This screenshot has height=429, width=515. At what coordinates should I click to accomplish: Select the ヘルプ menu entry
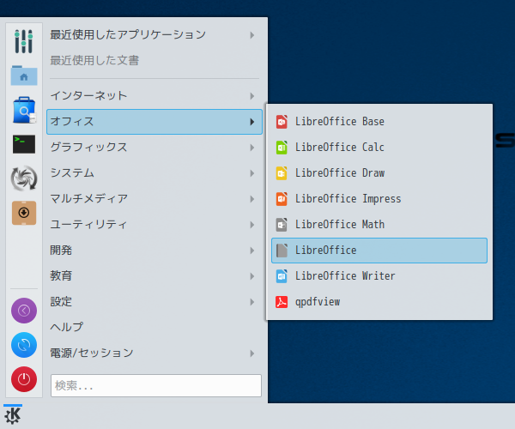pyautogui.click(x=154, y=327)
